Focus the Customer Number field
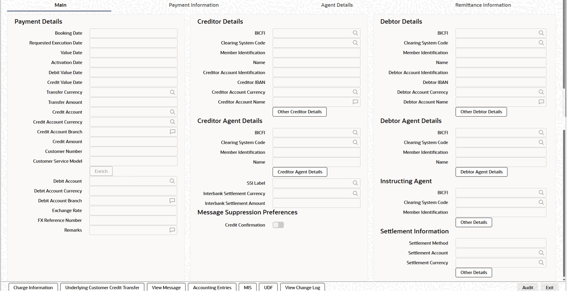The image size is (567, 292). (x=134, y=152)
